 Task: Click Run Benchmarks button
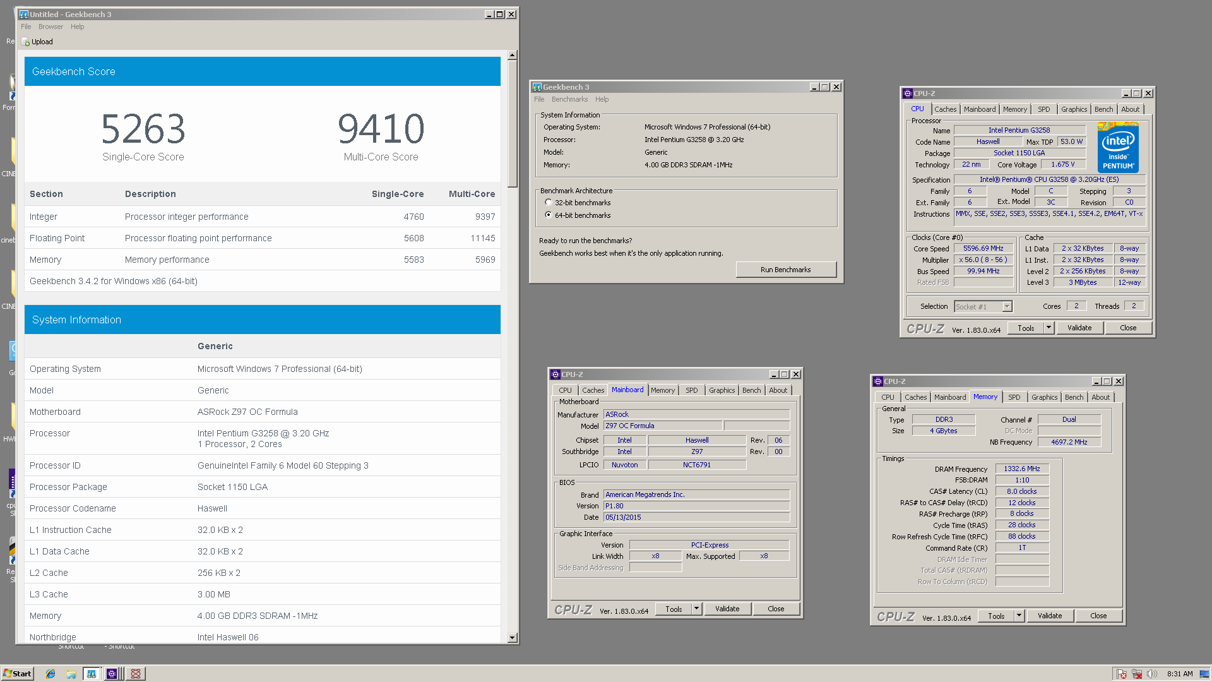[x=785, y=270]
